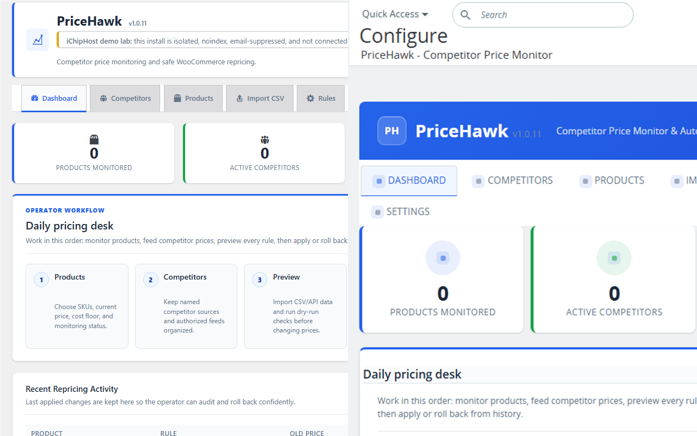Click the Recent Repricing Activity heading

point(72,389)
